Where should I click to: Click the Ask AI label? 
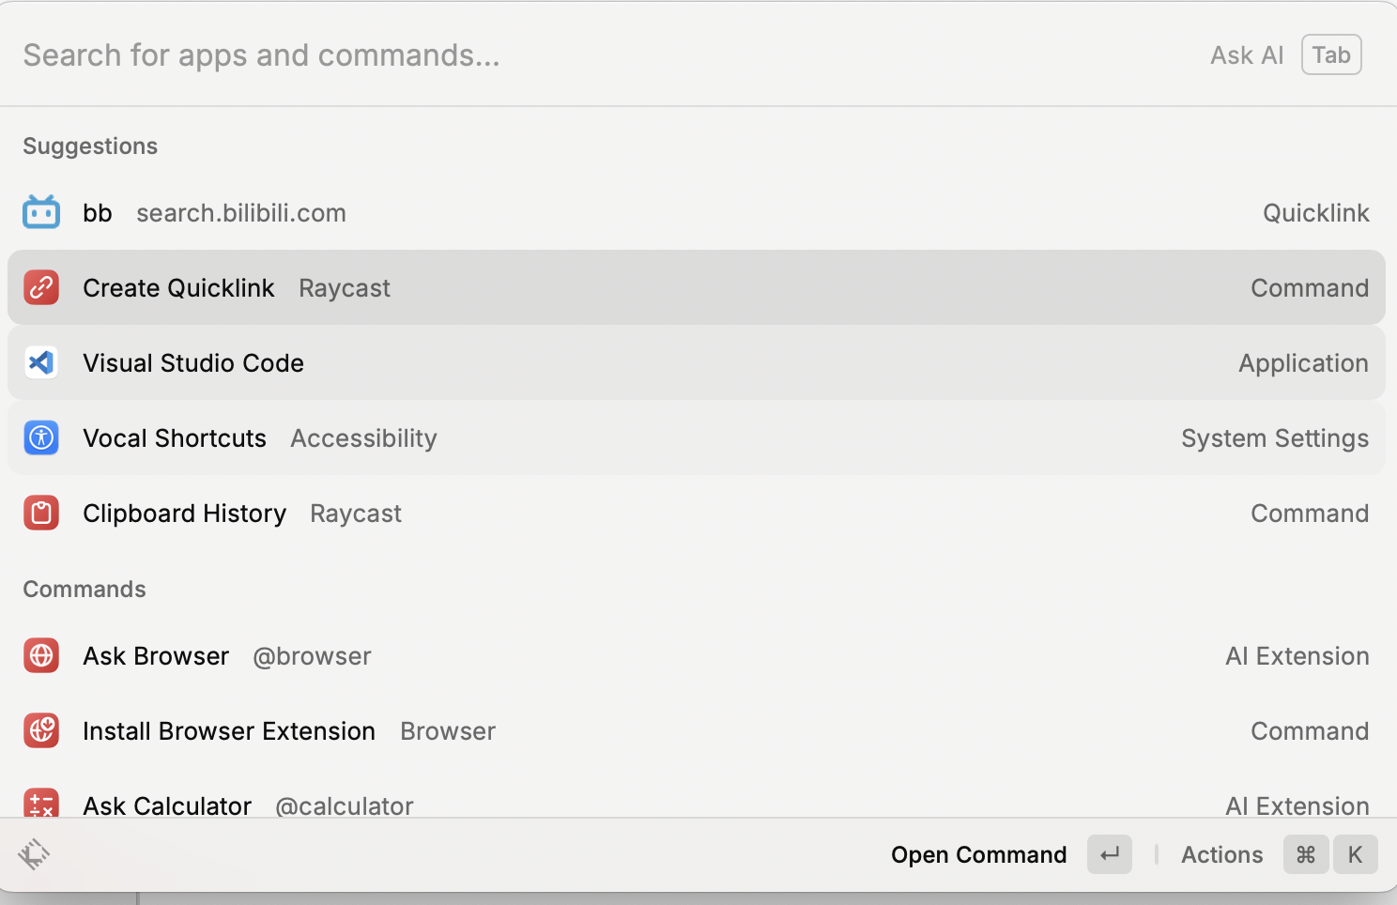point(1246,55)
